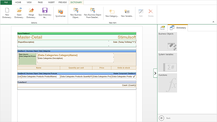Create a New Business Object

click(76, 13)
